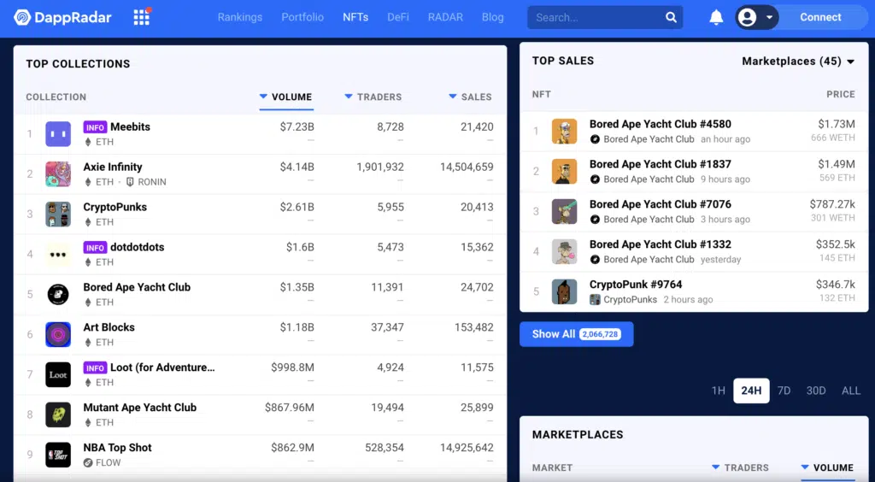
Task: Click the NBA Top Shot icon
Action: point(58,456)
